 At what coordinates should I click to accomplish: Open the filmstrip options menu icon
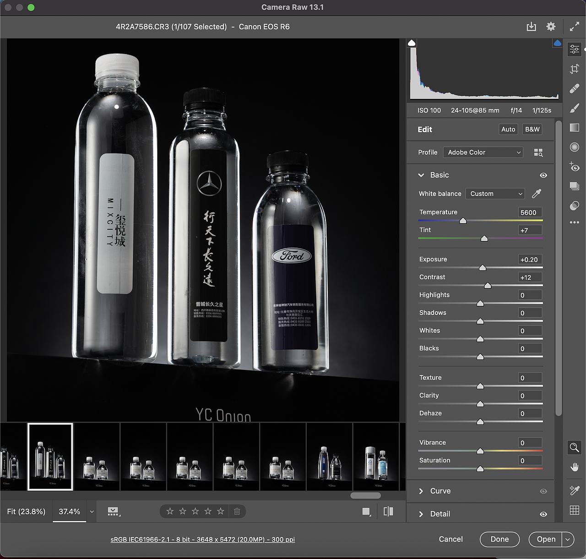(114, 511)
